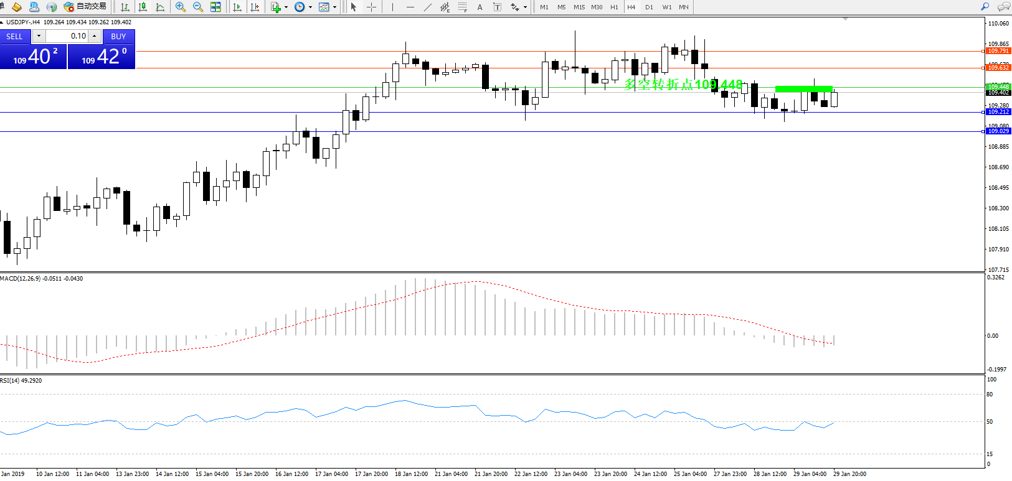Click the SELL button
1012x481 pixels.
(14, 36)
